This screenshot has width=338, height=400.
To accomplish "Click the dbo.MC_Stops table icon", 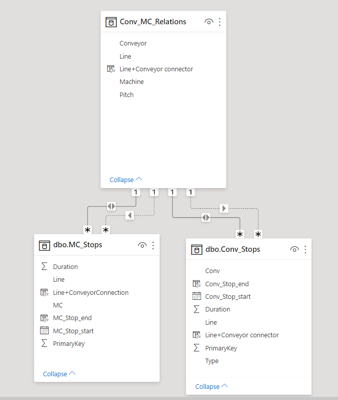I will coord(44,246).
